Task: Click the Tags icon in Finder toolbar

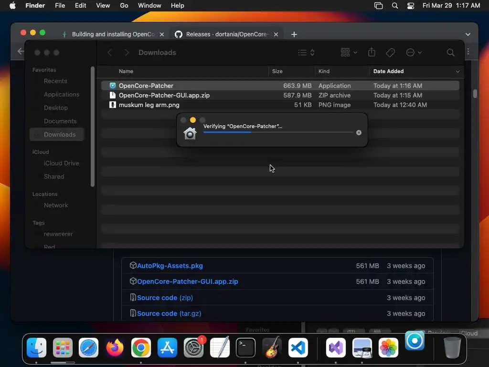Action: click(390, 53)
